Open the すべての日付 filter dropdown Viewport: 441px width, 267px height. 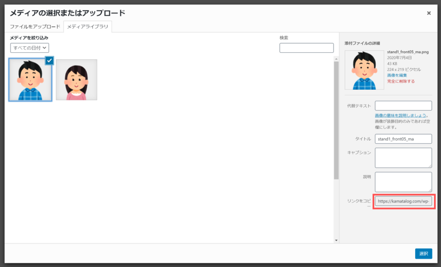coord(30,48)
